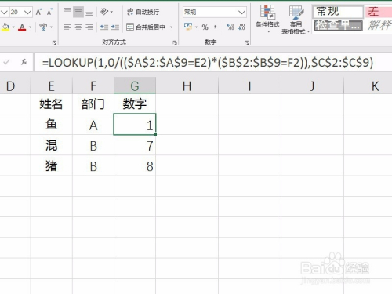Apply percent style
This screenshot has height=294, width=392.
pos(205,27)
